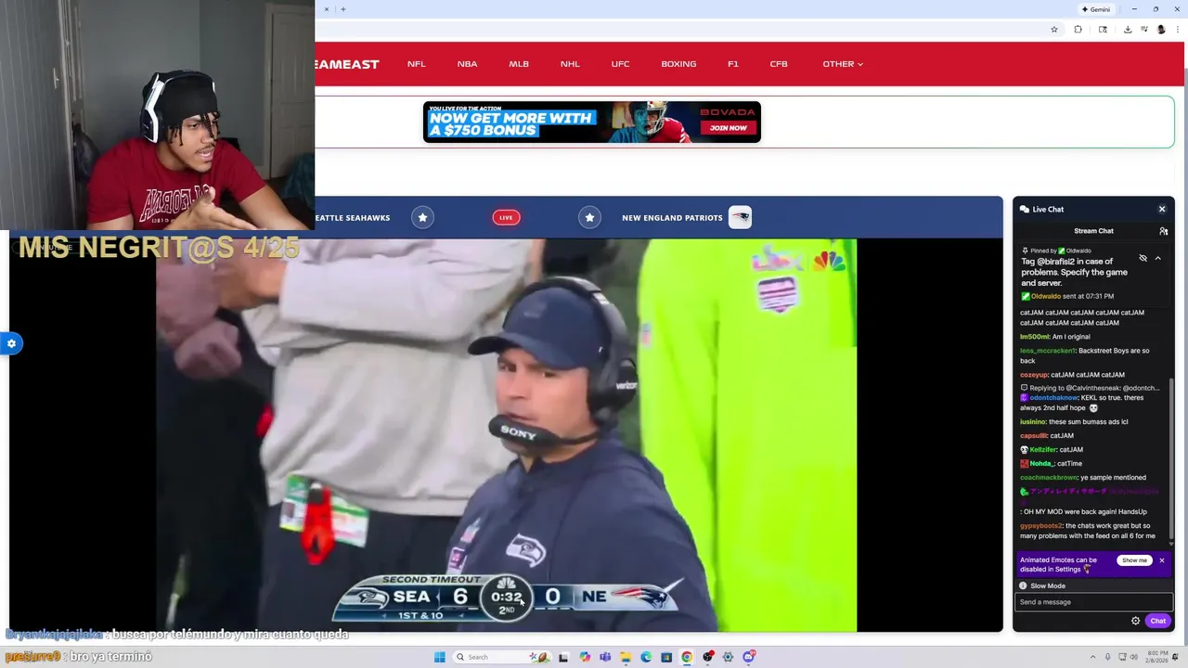Open the Windows Start menu
This screenshot has width=1188, height=668.
439,657
